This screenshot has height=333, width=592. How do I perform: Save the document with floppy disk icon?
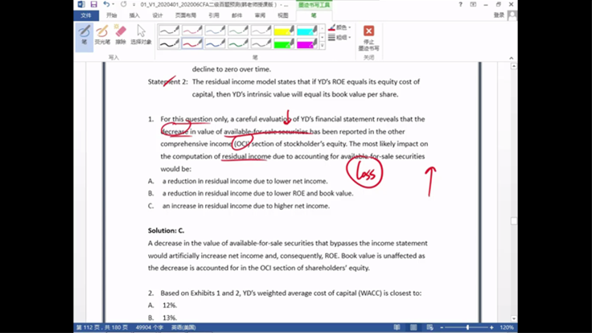tap(93, 4)
